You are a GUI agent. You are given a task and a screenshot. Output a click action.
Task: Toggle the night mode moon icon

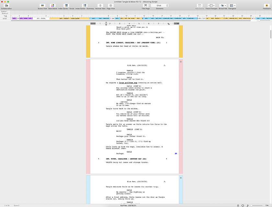(x=247, y=205)
